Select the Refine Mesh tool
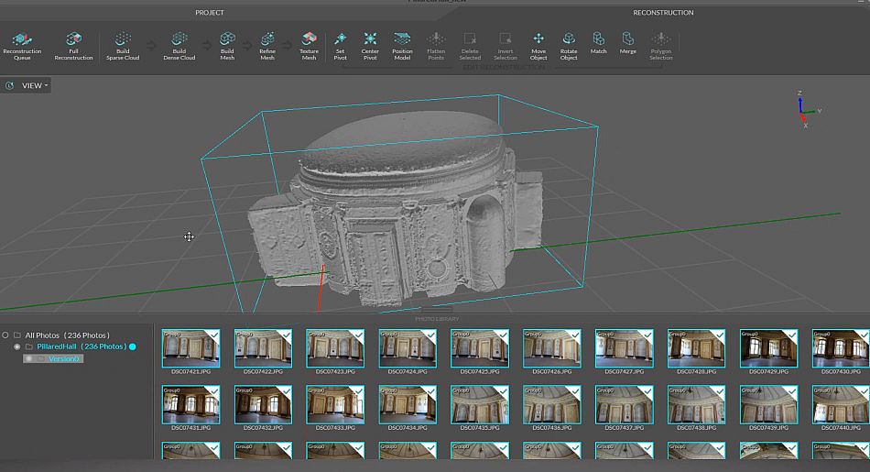Viewport: 870px width, 472px height. (267, 45)
